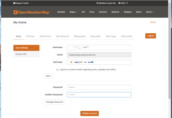Screen dimensions: 172x118
Task: Click the disabled Email field
Action: click(x=99, y=55)
